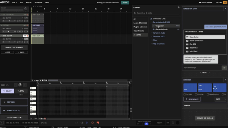Arm the Hip Hop Drums track
The width and height of the screenshot is (228, 128).
coord(26,15)
